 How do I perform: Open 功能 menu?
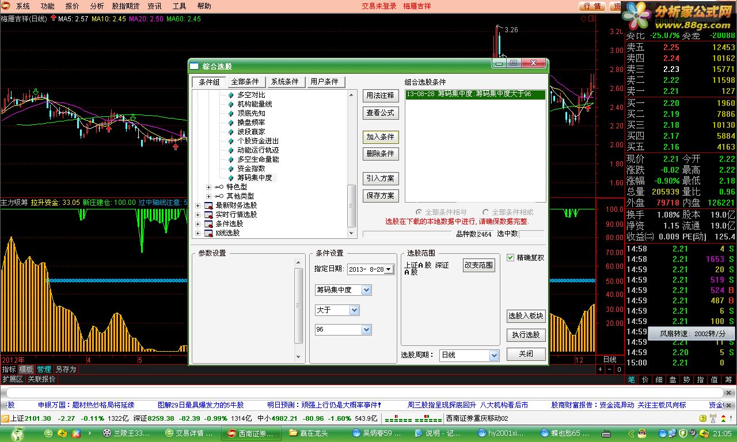pyautogui.click(x=48, y=6)
